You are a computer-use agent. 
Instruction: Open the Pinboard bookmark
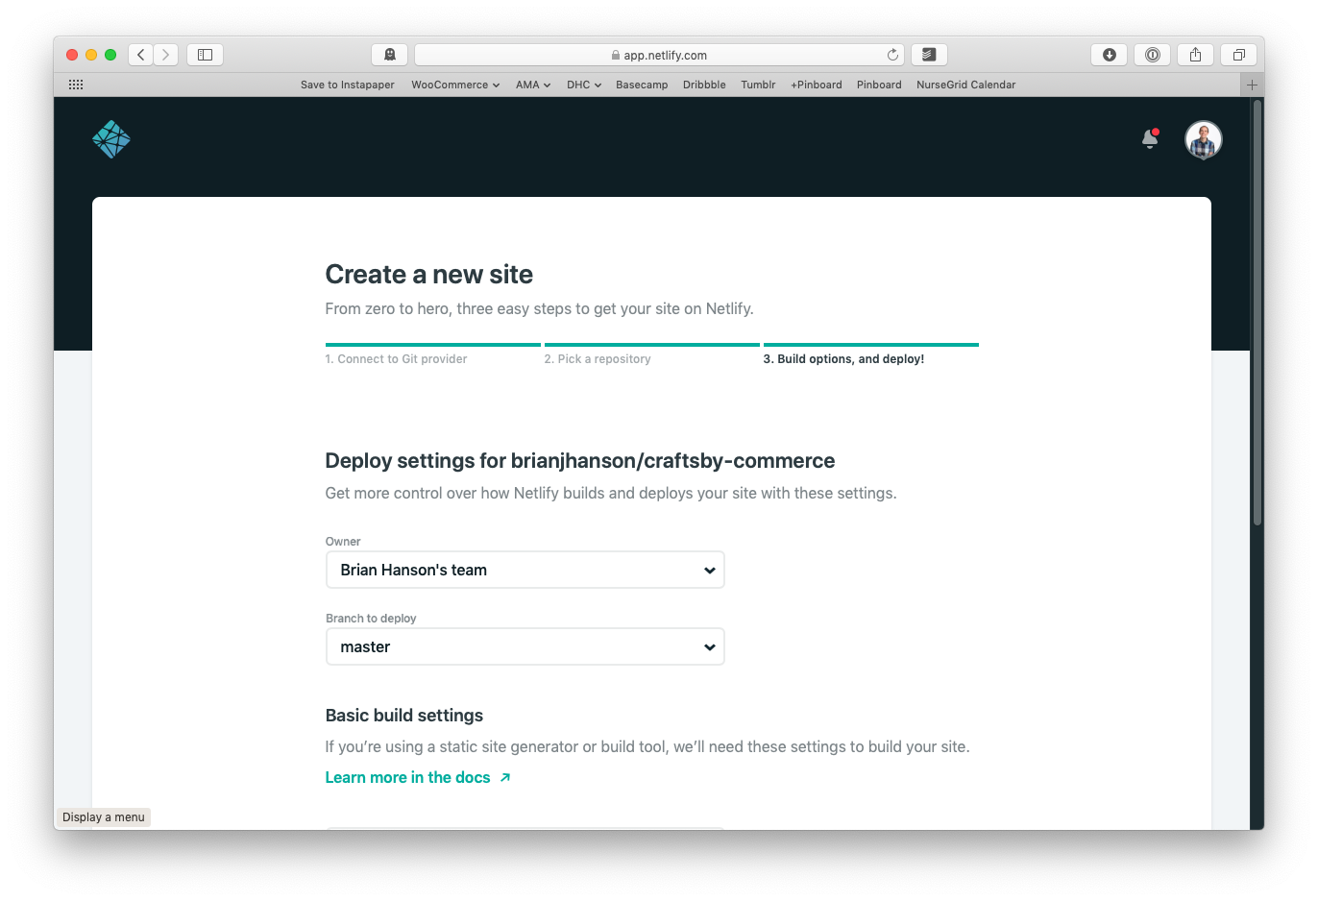pyautogui.click(x=879, y=85)
